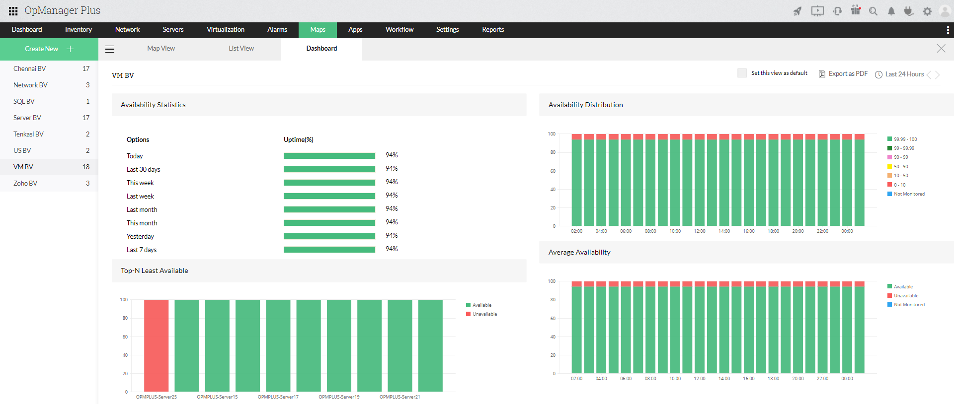Screen dimensions: 954x404
Task: Toggle the hamburger sidebar menu icon
Action: pos(110,49)
